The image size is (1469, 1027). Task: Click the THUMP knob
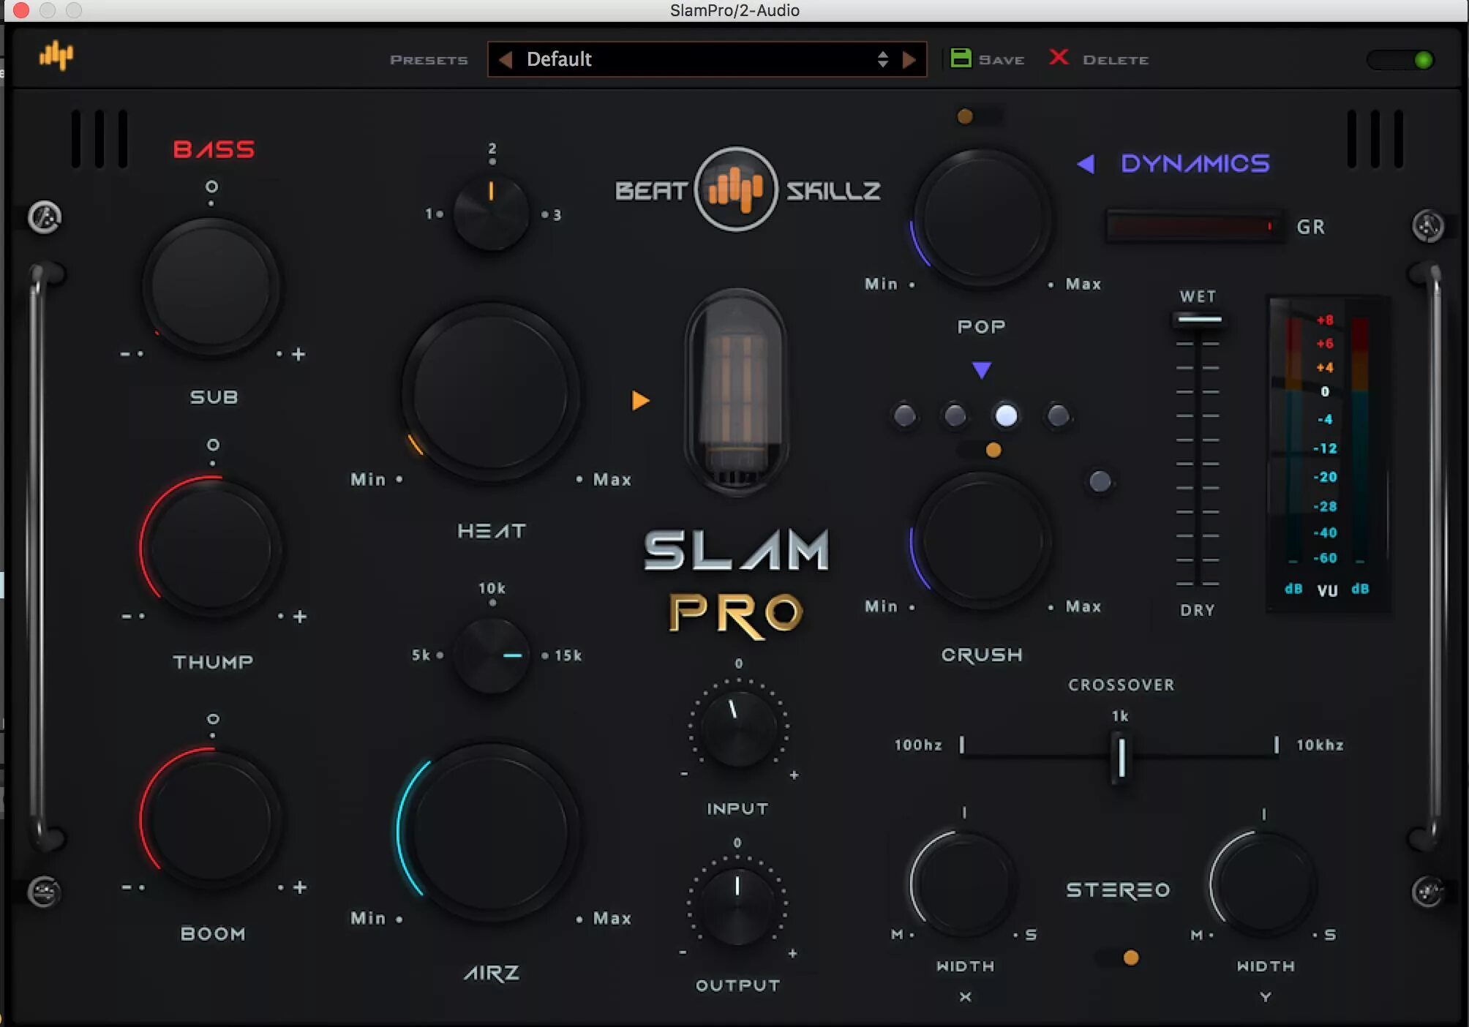(x=211, y=546)
